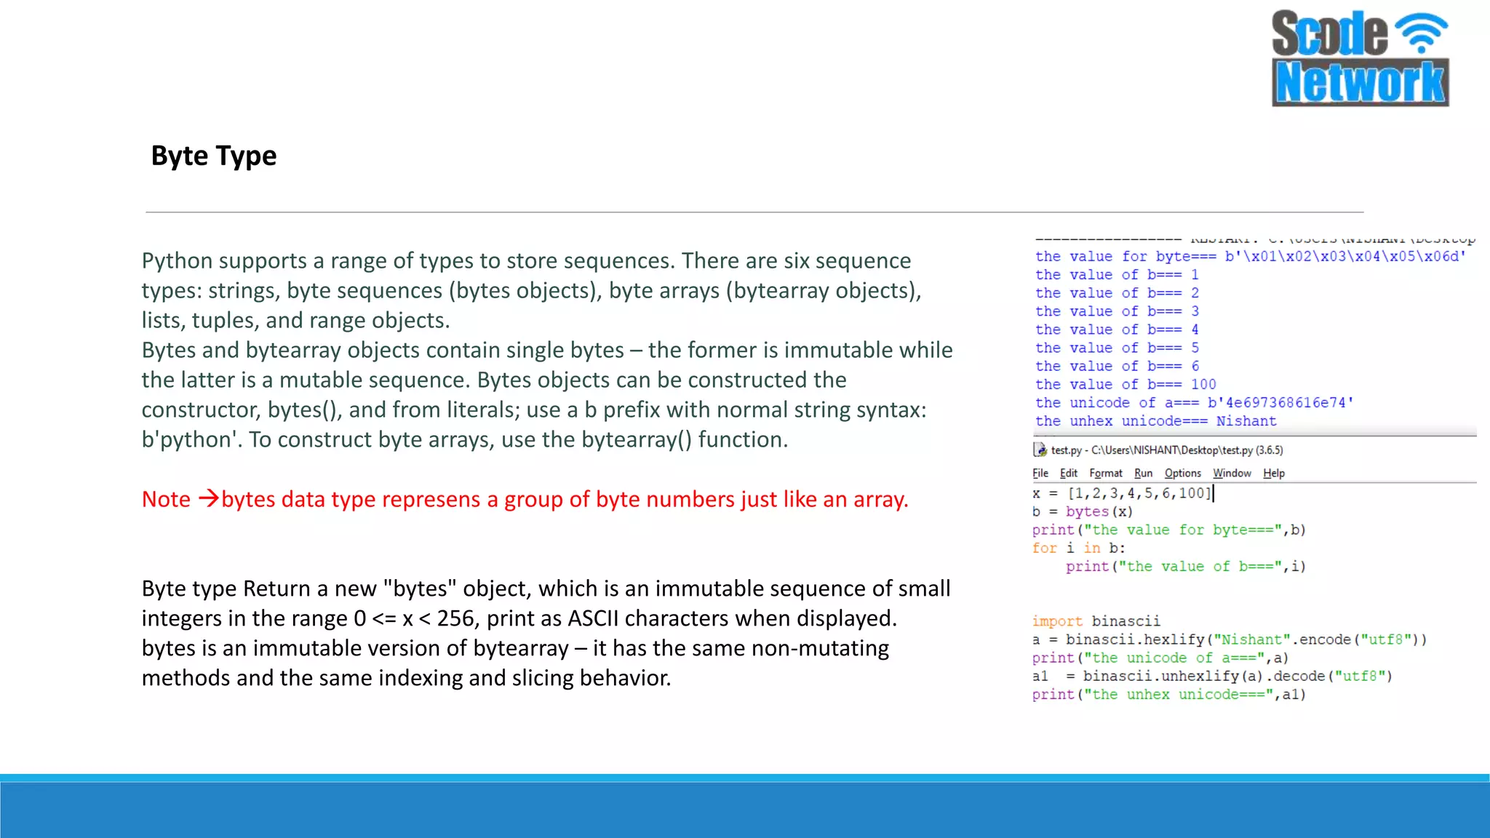Click the code line "for i in b:"
Image resolution: width=1490 pixels, height=838 pixels.
(1079, 548)
